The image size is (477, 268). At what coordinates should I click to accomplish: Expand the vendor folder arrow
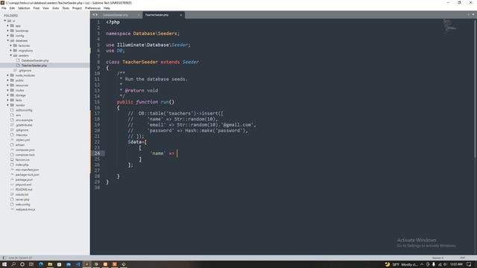pyautogui.click(x=8, y=105)
